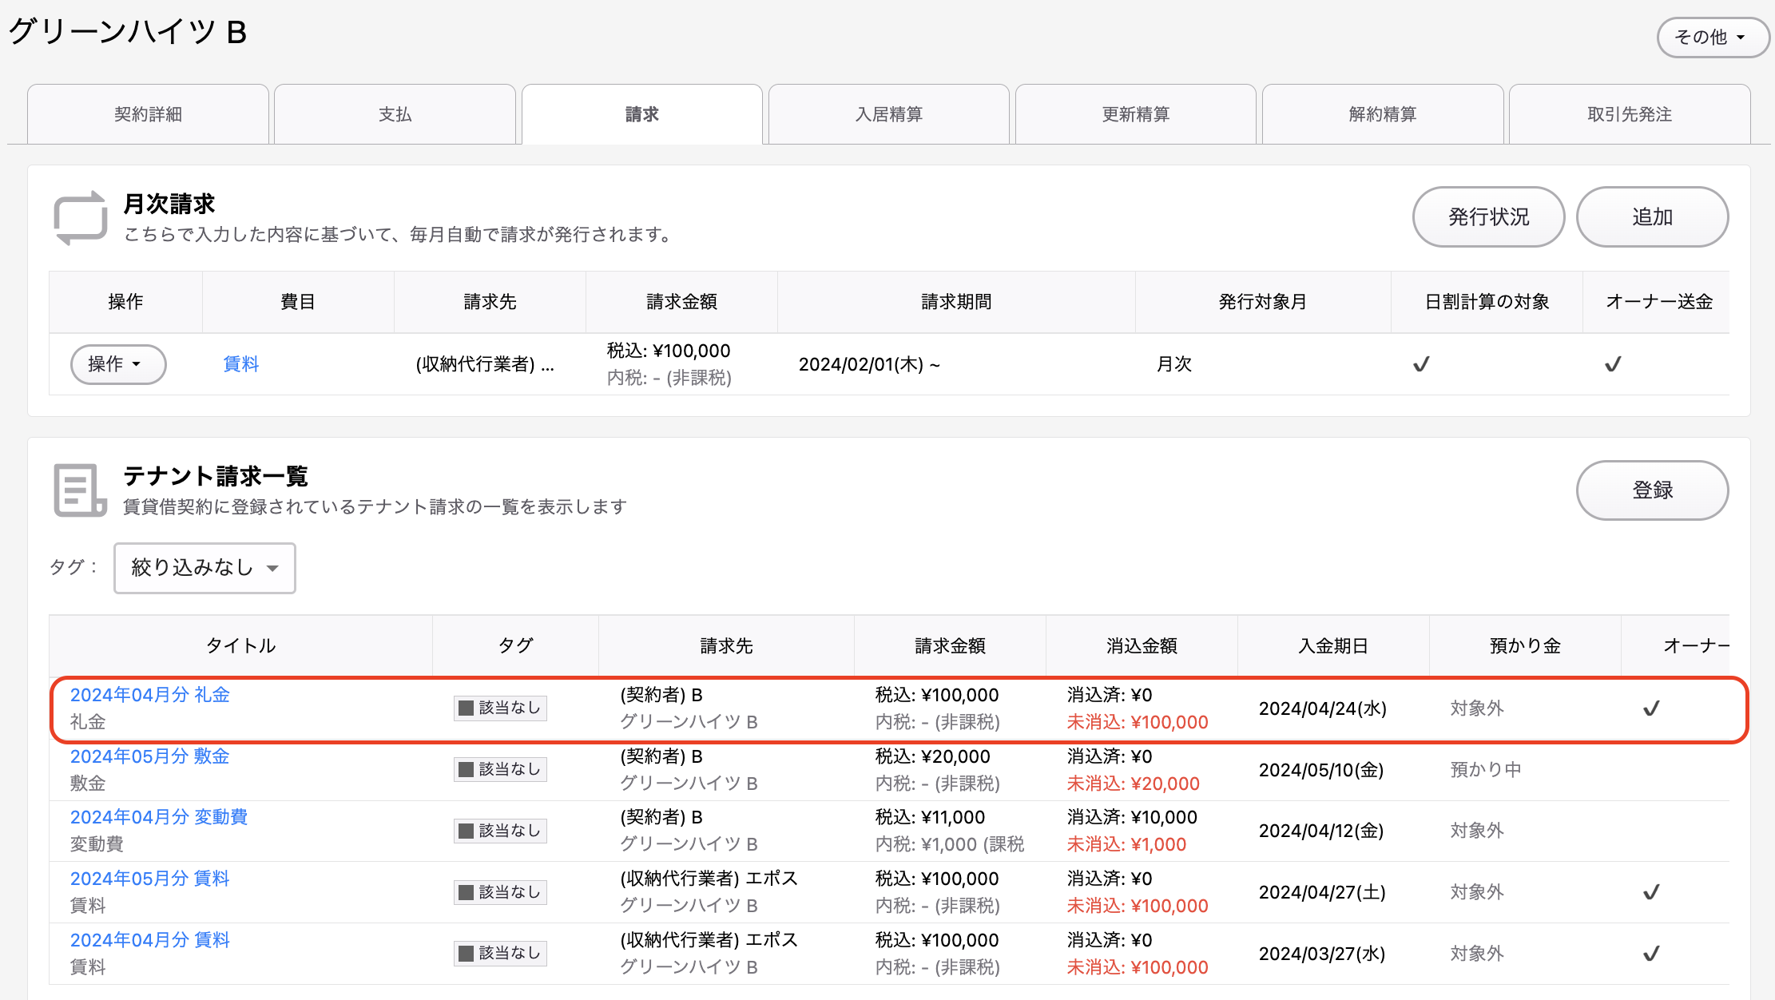Click the 税込: ¥20,000 invoice amount
This screenshot has width=1775, height=1000.
[x=933, y=756]
